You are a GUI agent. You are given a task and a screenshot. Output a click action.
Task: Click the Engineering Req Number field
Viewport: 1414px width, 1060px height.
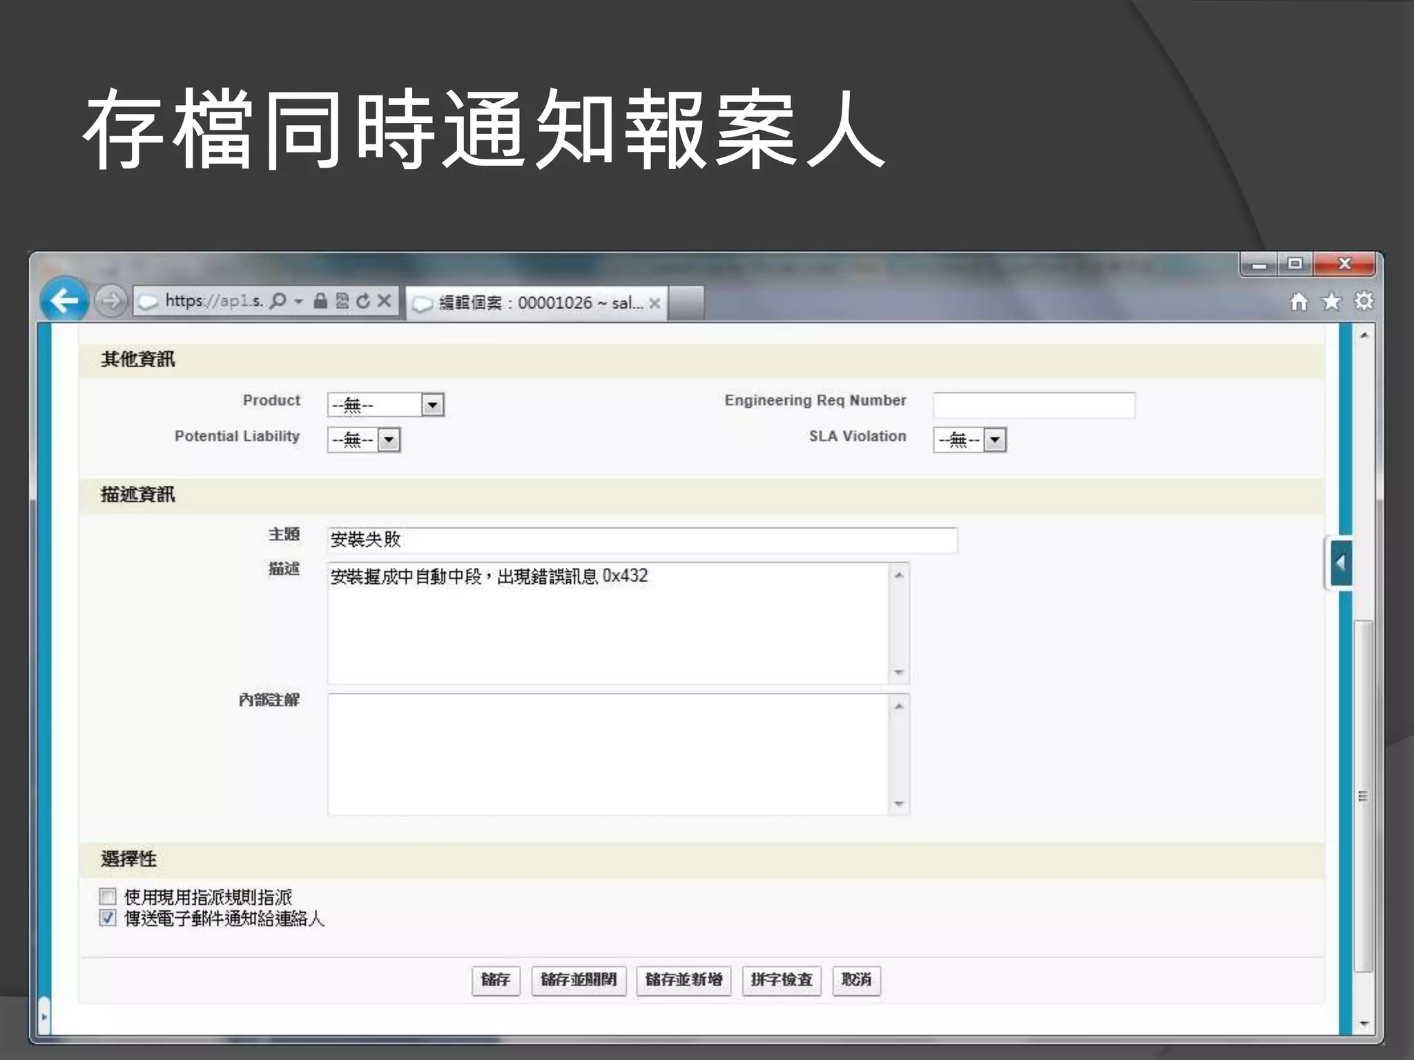click(1034, 405)
